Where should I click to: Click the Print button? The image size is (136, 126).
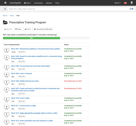[x=28, y=29]
